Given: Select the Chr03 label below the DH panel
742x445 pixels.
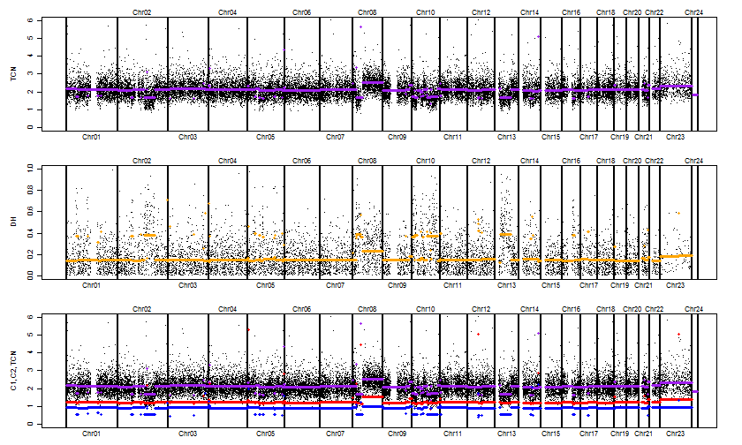Looking at the screenshot, I should pos(188,285).
